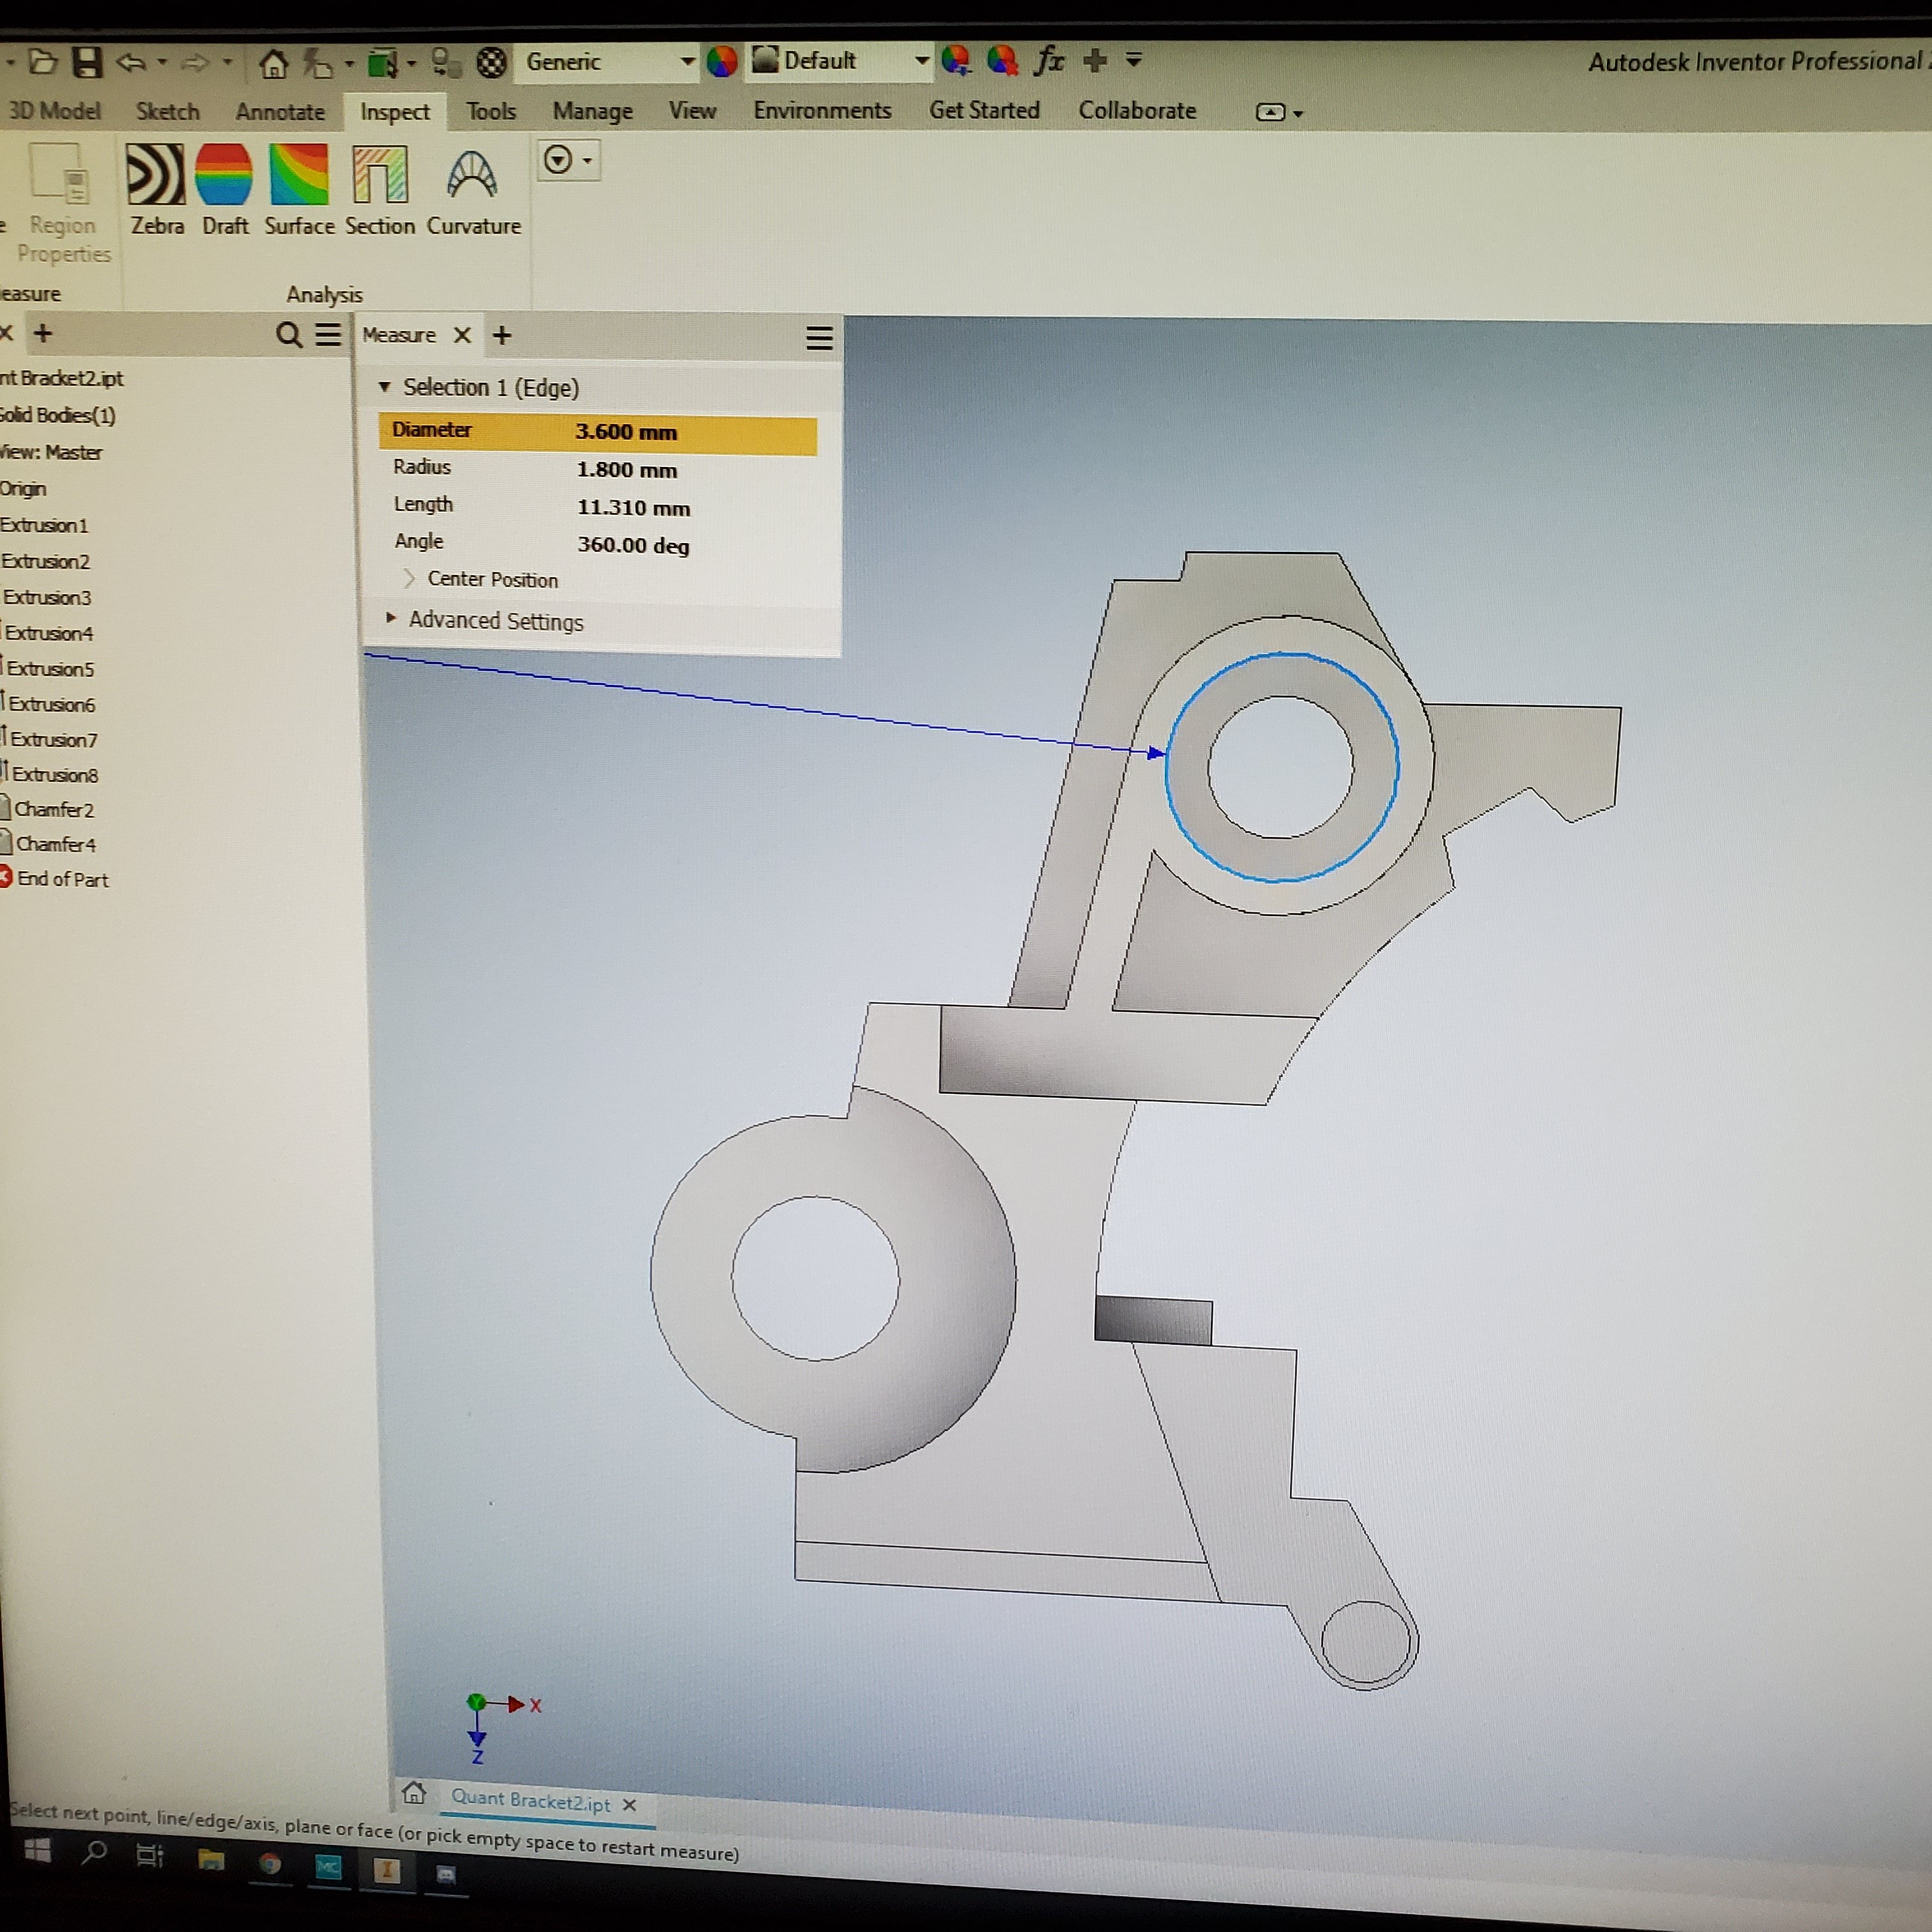Save the part with the floppy disk icon

(x=88, y=63)
